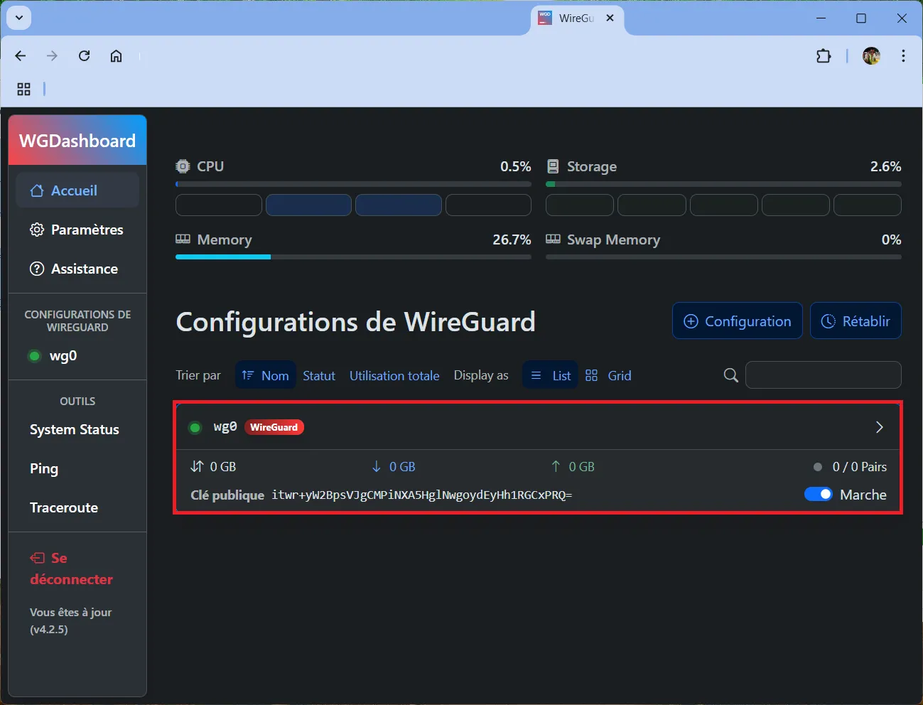Screen dimensions: 923x705
Task: Click the Swap Memory icon
Action: [x=553, y=239]
